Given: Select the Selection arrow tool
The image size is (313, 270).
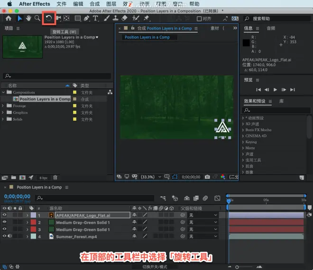Looking at the screenshot, I should 19,19.
